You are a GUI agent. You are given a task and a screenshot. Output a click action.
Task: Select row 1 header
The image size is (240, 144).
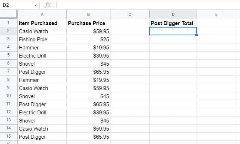pos(8,23)
